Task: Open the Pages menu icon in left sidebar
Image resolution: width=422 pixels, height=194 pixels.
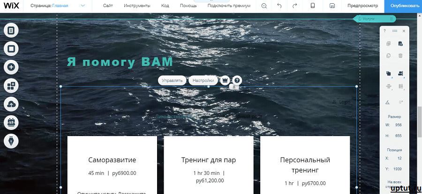Action: point(11,30)
